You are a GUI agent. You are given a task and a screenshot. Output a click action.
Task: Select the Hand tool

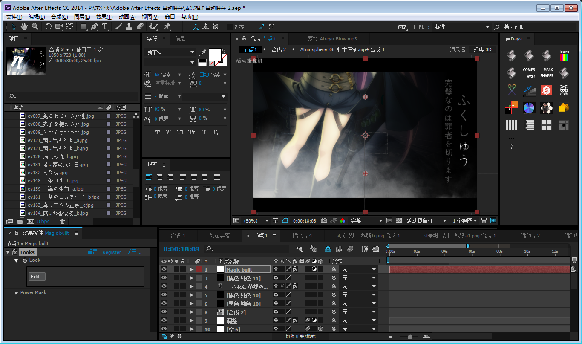24,26
